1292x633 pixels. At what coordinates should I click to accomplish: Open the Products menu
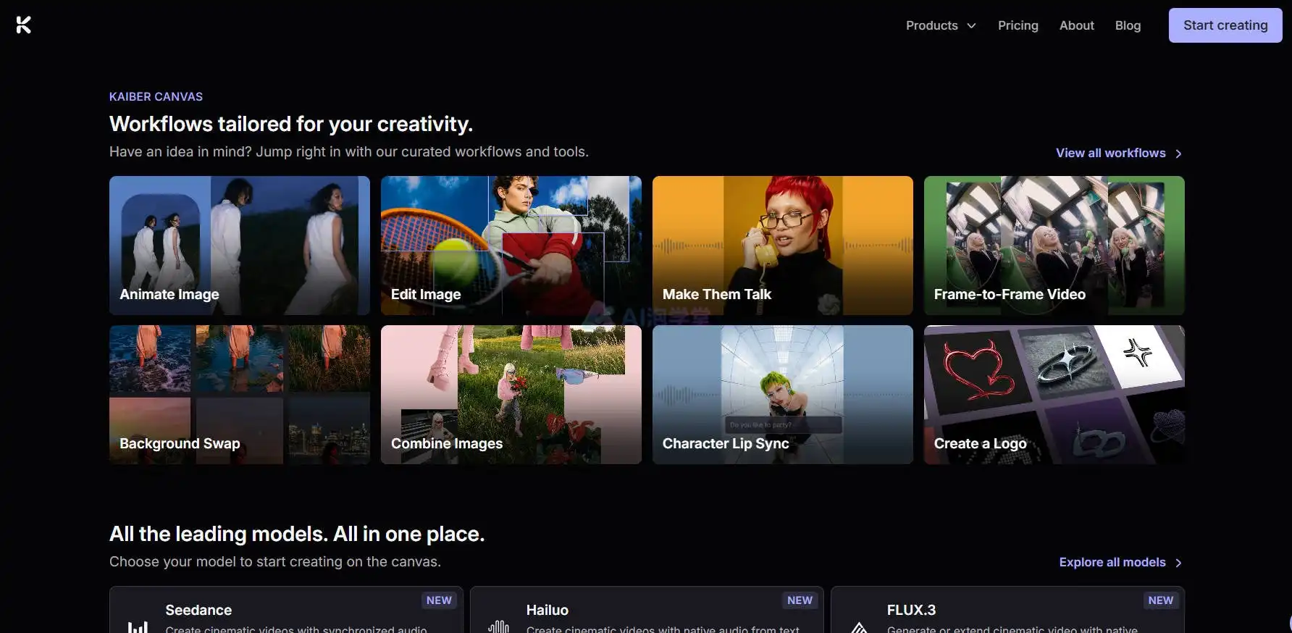click(x=941, y=25)
